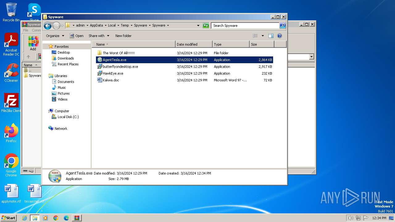Click Change your view icon
This screenshot has height=222, width=395.
coord(255,36)
